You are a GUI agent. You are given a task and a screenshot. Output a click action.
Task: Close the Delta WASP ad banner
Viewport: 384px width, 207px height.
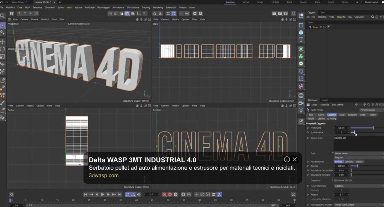click(x=295, y=160)
